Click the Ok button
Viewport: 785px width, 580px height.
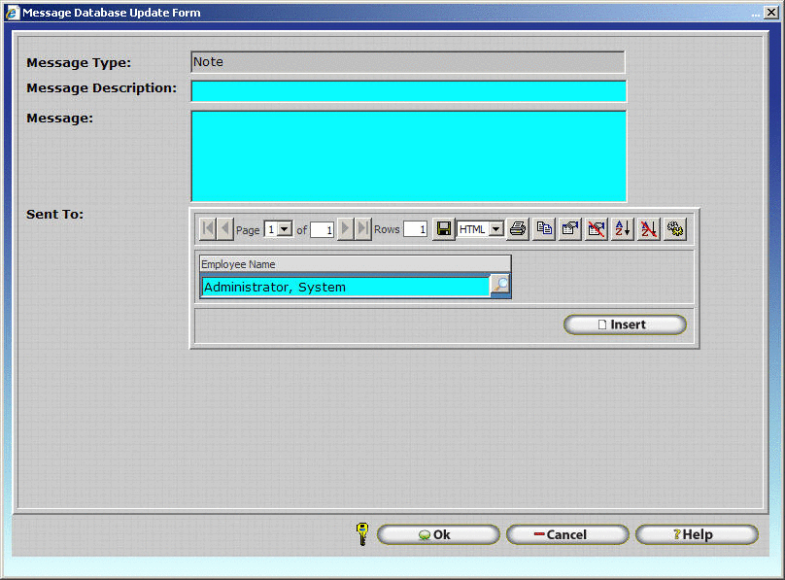coord(438,534)
